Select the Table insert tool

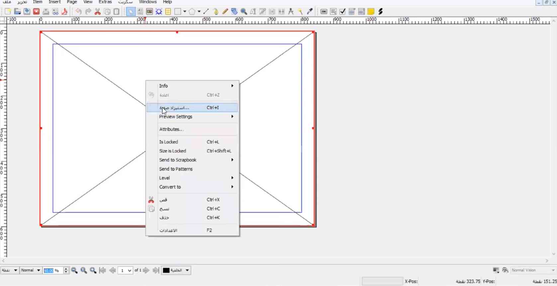pyautogui.click(x=168, y=12)
